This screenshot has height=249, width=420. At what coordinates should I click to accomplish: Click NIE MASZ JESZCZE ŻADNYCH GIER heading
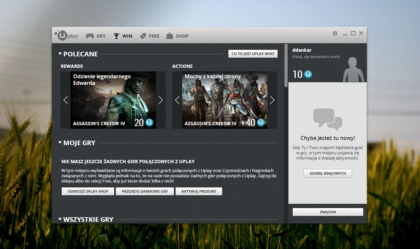point(128,162)
